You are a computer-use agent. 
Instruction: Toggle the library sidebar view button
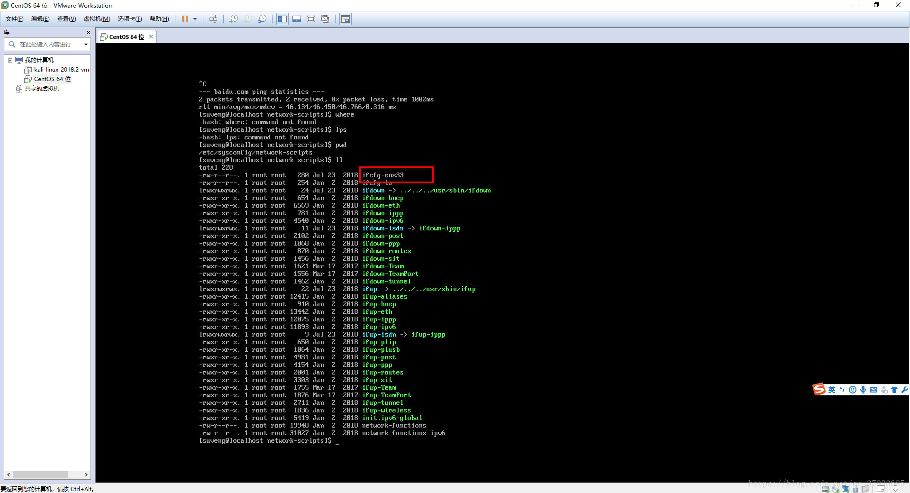282,19
